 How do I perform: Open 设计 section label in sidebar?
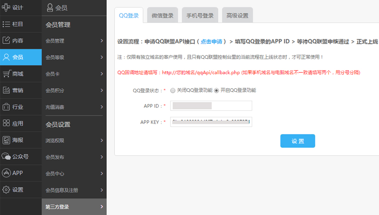click(x=17, y=8)
